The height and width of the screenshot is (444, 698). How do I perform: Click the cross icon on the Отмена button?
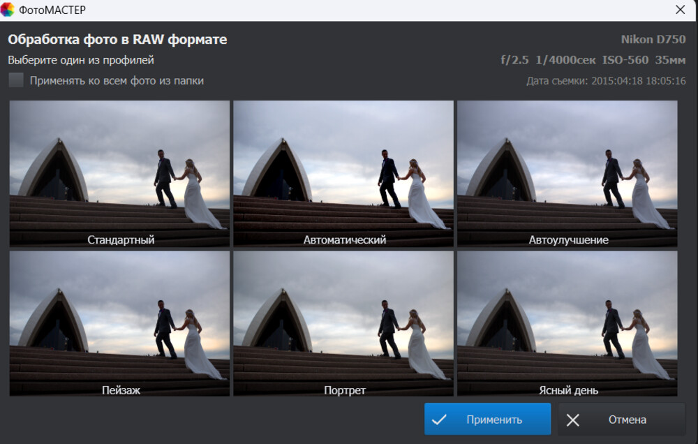(573, 420)
